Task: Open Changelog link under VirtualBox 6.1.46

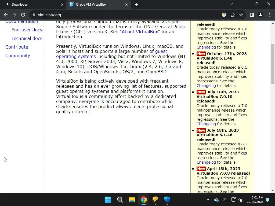Action: coord(206,162)
